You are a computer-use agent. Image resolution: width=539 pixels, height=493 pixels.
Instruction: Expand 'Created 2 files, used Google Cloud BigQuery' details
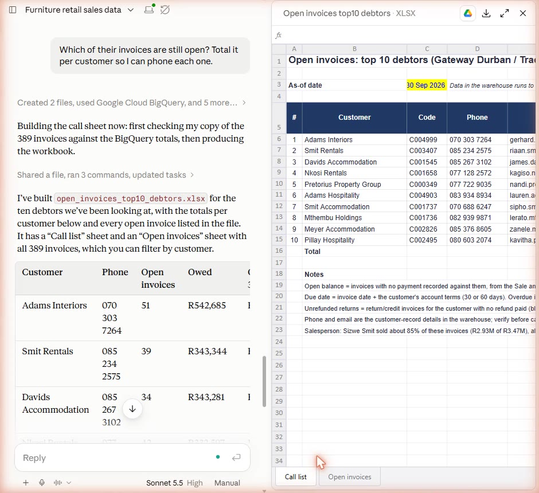tap(131, 103)
